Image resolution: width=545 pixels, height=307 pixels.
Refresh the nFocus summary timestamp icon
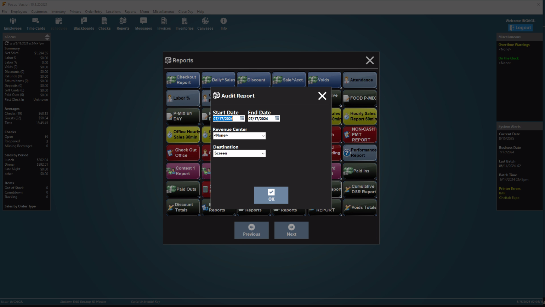(6, 43)
